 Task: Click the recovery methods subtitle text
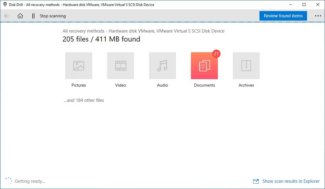pyautogui.click(x=143, y=31)
